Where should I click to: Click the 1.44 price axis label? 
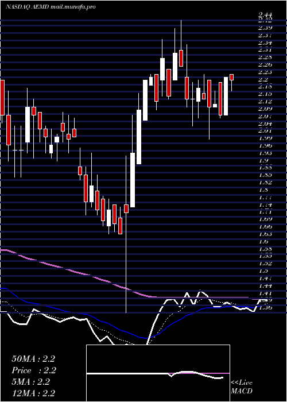click(265, 285)
